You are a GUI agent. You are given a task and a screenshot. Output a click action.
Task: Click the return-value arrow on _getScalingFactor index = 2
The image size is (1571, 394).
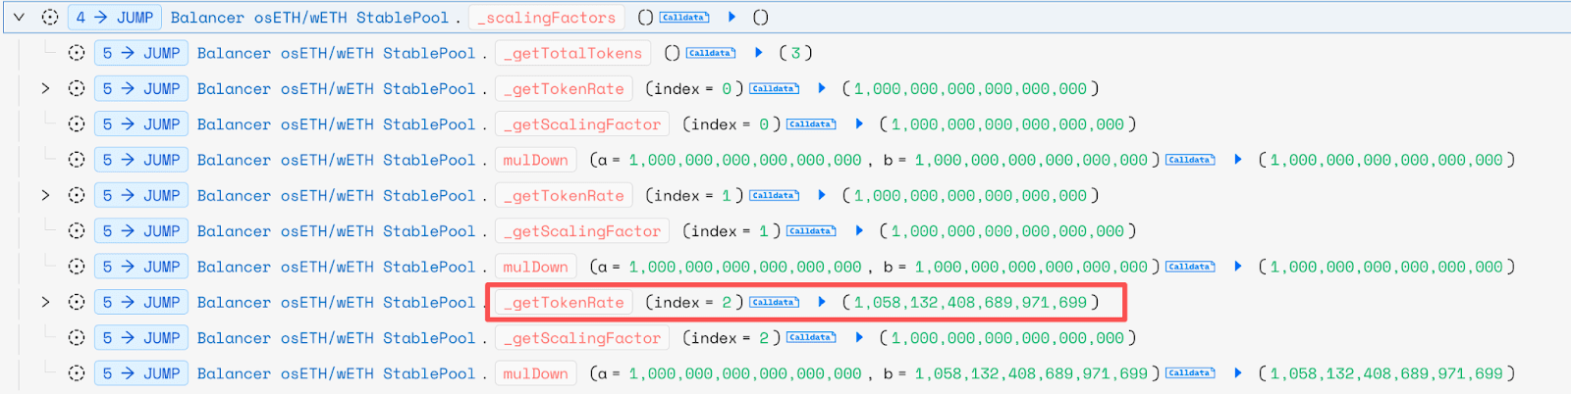(860, 338)
